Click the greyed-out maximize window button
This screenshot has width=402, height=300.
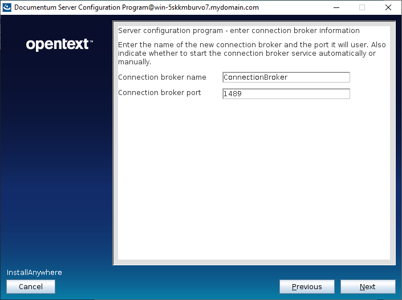362,7
